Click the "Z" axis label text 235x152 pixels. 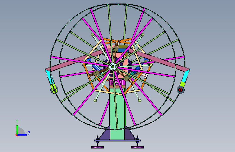pos(29,133)
